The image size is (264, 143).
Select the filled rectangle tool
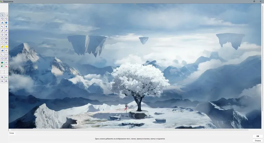pyautogui.click(x=6, y=39)
